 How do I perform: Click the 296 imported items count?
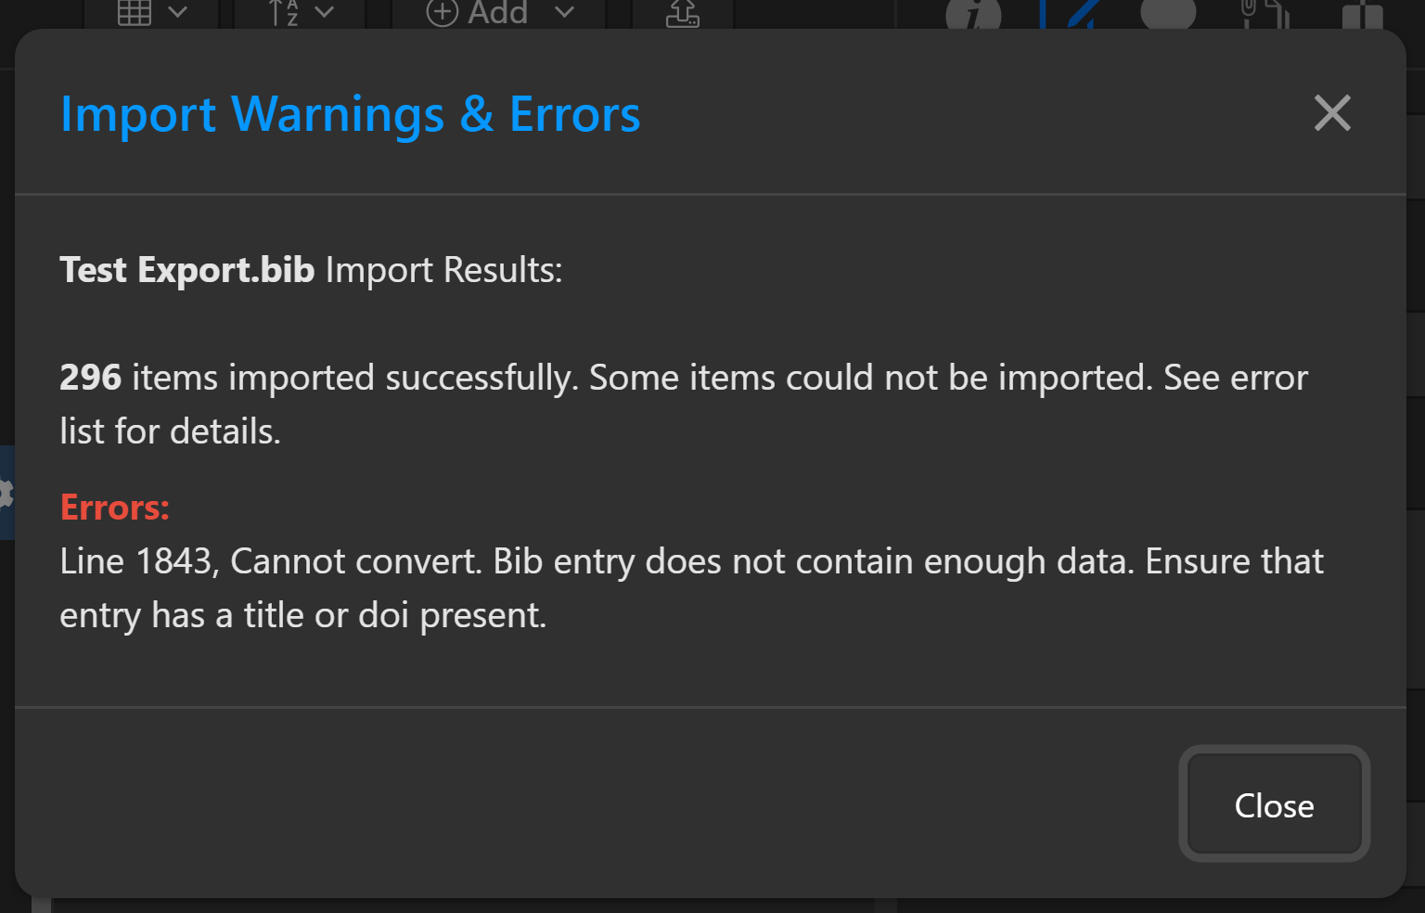(90, 378)
